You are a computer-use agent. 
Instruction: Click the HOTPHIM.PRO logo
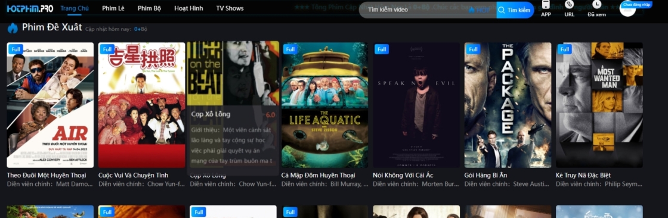(x=30, y=8)
